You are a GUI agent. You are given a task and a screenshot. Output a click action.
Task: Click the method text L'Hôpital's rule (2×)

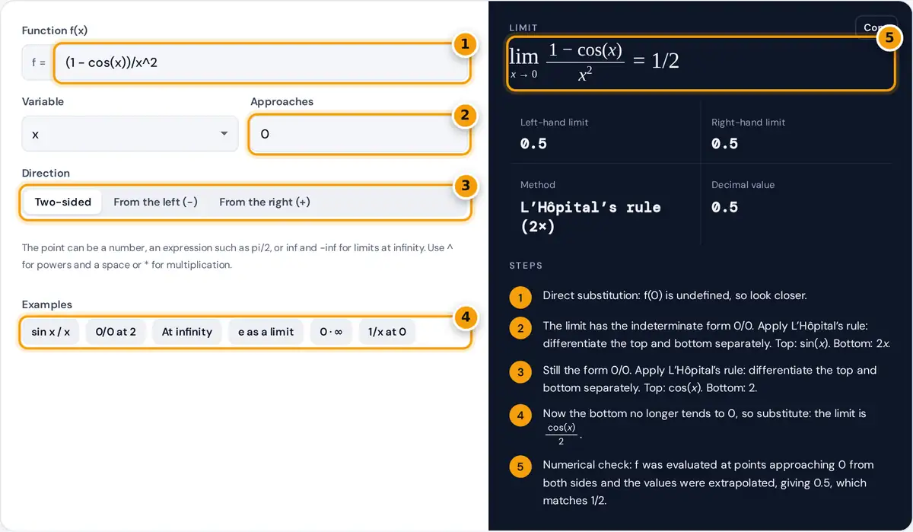[590, 216]
